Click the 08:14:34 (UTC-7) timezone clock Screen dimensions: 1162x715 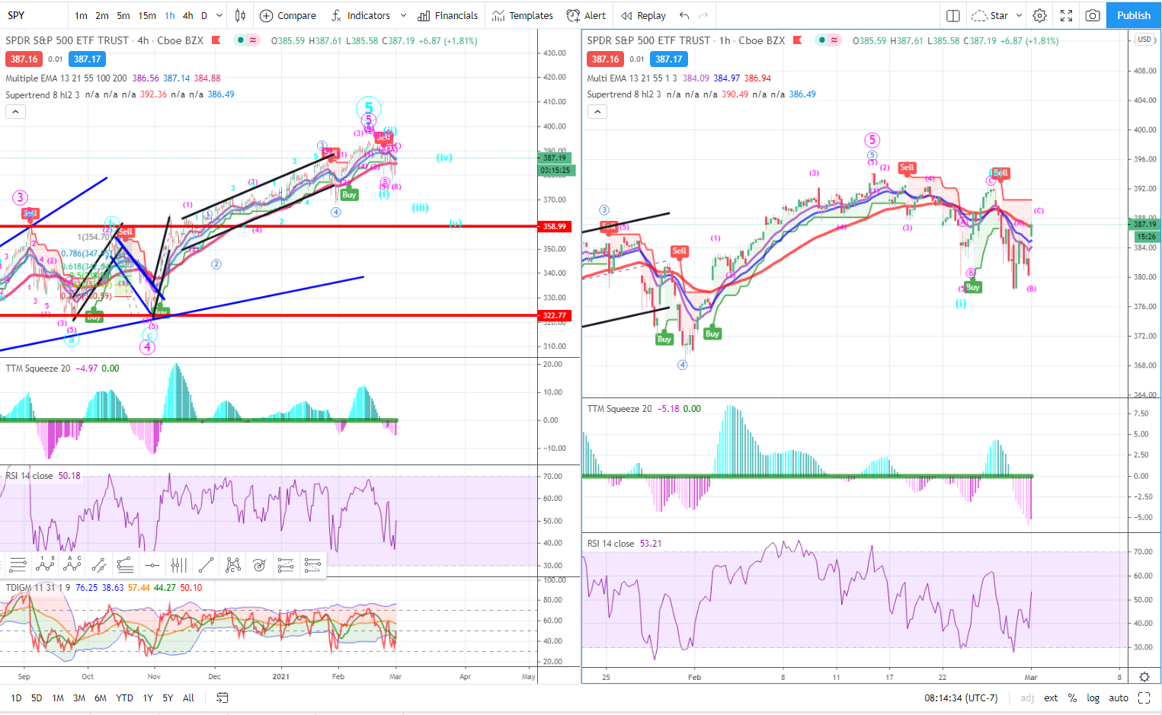(x=961, y=697)
